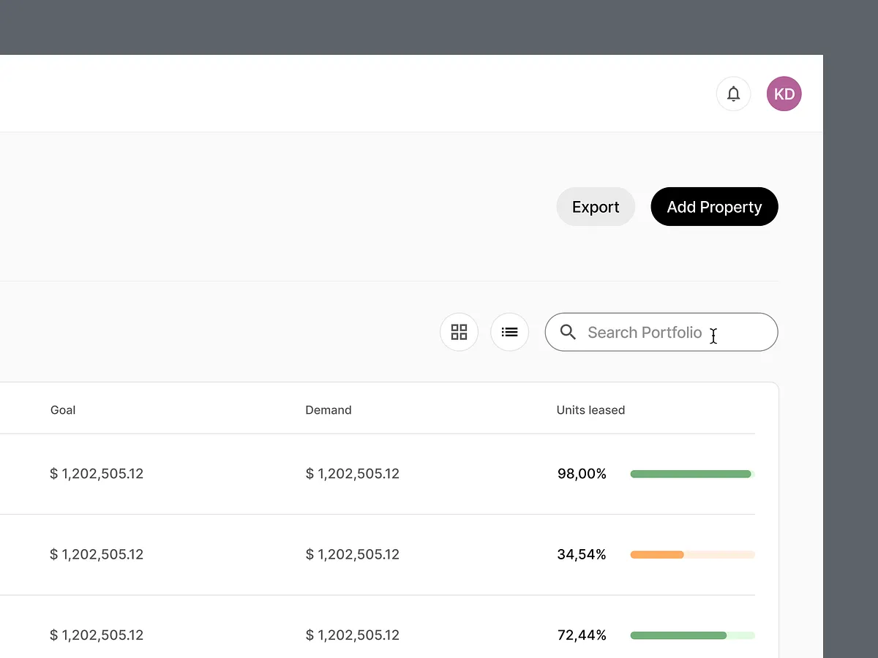Sort by the Units leased column header
The image size is (878, 658).
coord(590,410)
